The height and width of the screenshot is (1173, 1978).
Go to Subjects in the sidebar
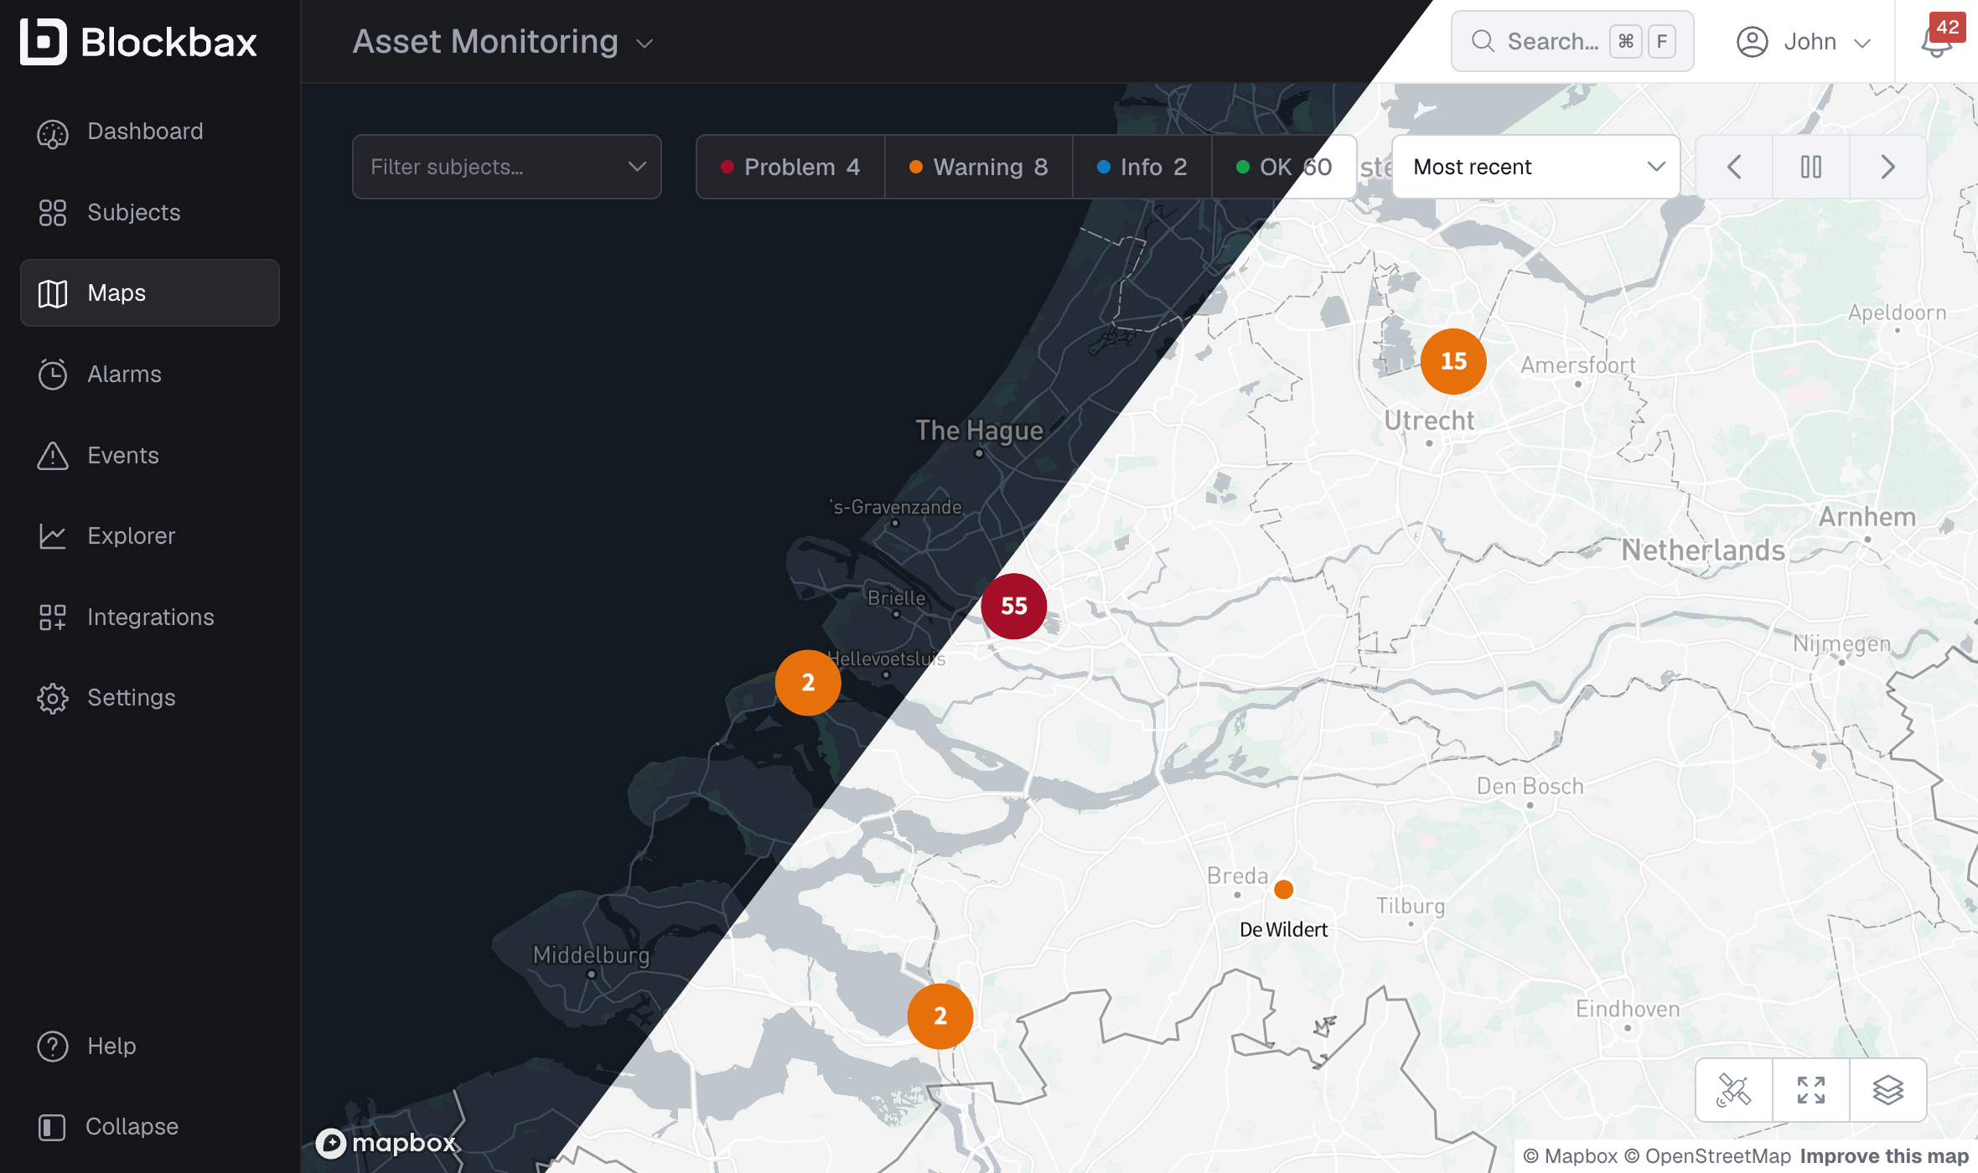click(149, 213)
